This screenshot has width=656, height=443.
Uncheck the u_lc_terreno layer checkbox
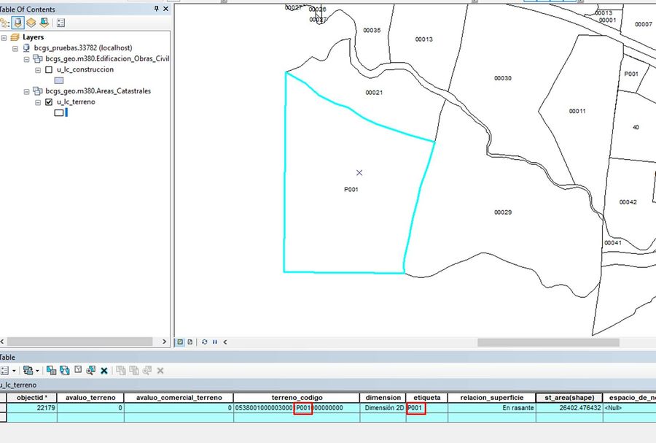49,101
